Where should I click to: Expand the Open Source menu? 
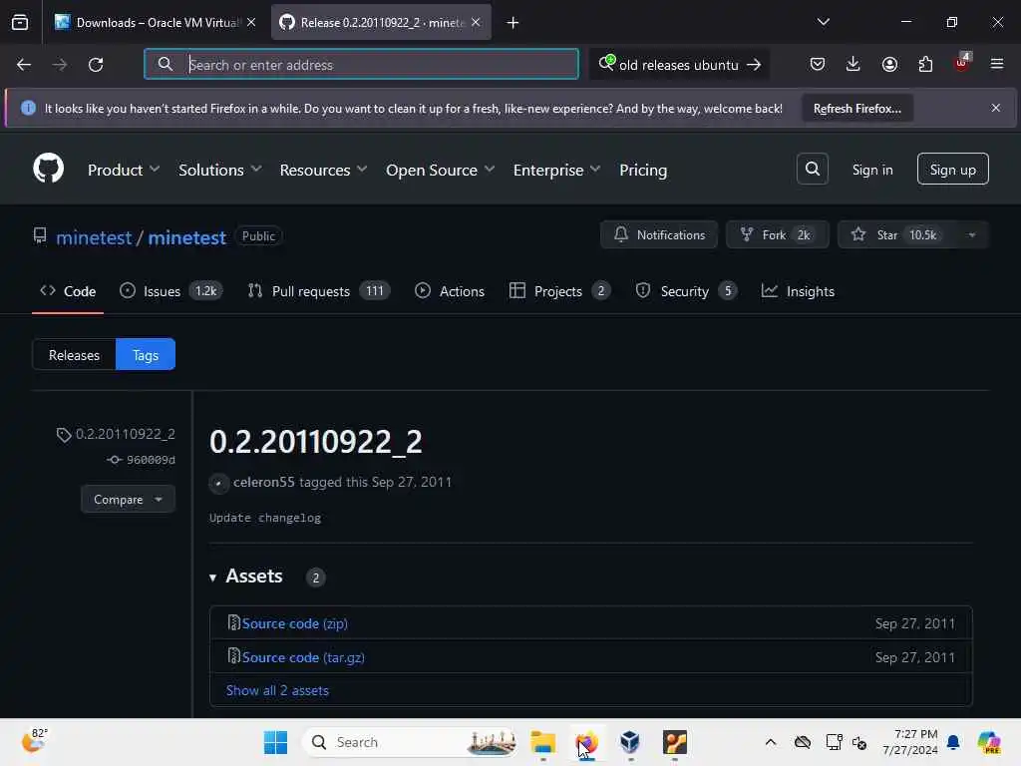point(440,170)
